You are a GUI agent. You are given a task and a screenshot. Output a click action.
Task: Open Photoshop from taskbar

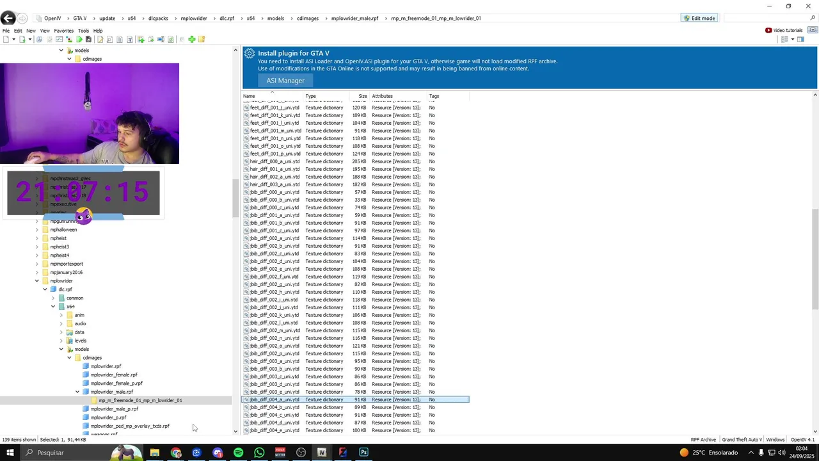(x=363, y=453)
